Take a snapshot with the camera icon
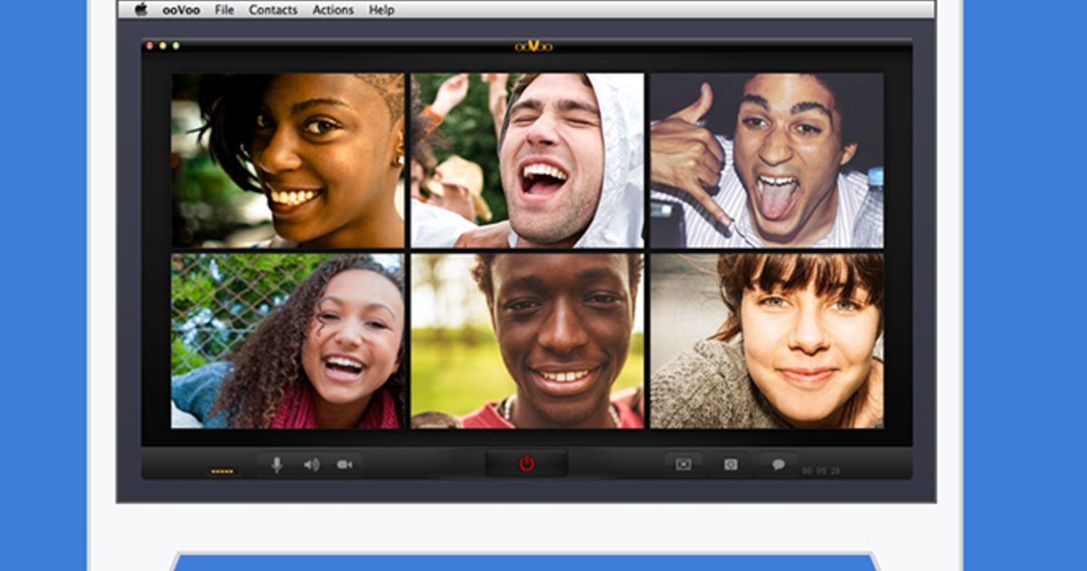1087x571 pixels. [730, 465]
